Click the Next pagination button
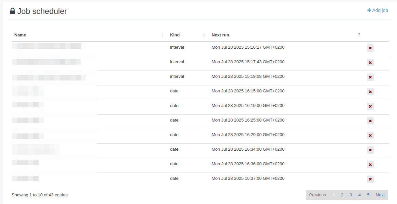Screen dimensions: 397x204 coord(380,195)
